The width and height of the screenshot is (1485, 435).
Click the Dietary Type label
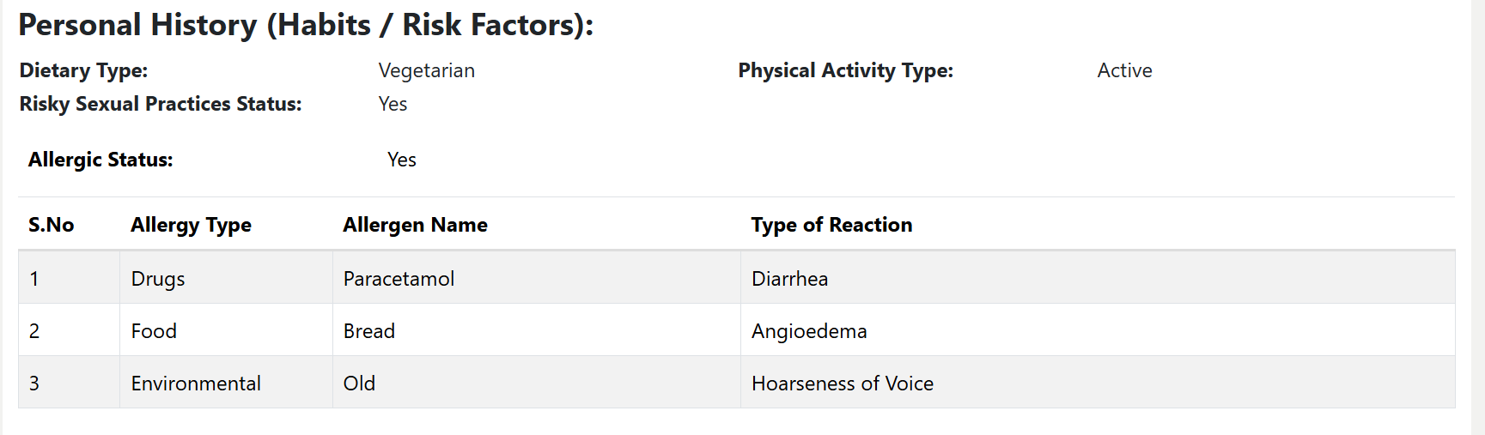(83, 70)
